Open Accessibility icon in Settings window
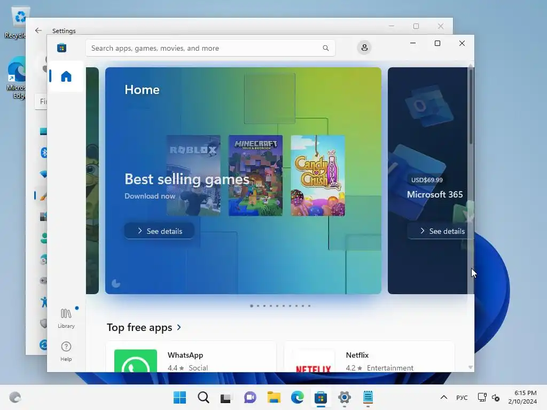 click(44, 302)
